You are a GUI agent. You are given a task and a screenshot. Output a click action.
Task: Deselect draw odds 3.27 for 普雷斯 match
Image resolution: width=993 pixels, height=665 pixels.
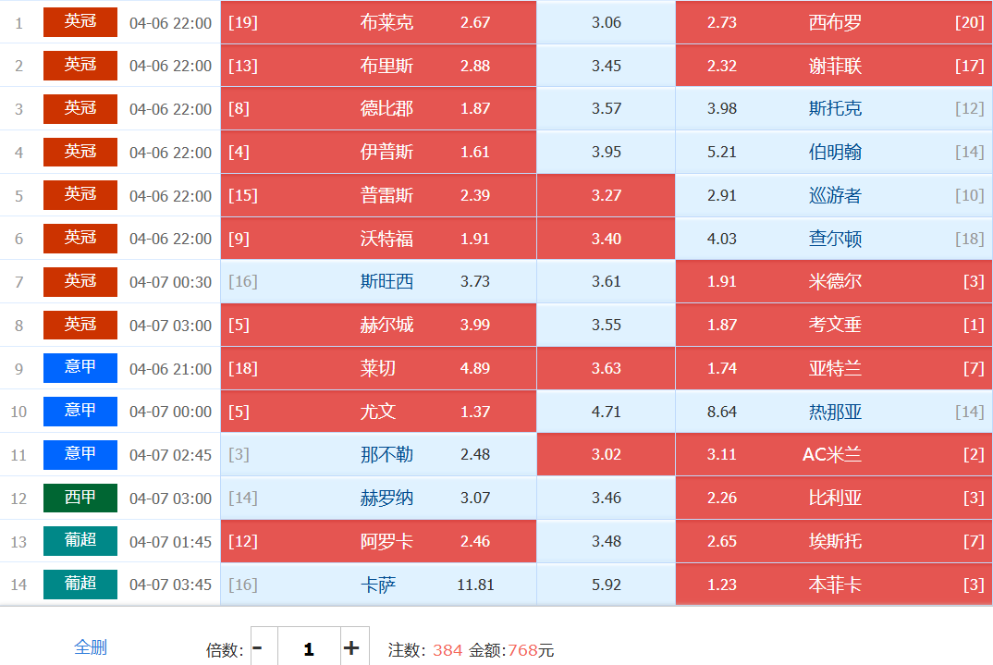606,195
